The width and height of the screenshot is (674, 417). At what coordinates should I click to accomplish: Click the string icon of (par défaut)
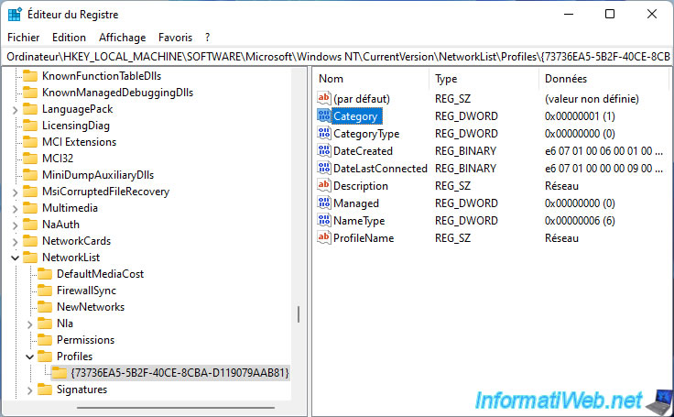tap(323, 99)
